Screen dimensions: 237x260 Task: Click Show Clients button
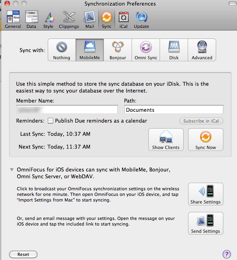click(166, 140)
